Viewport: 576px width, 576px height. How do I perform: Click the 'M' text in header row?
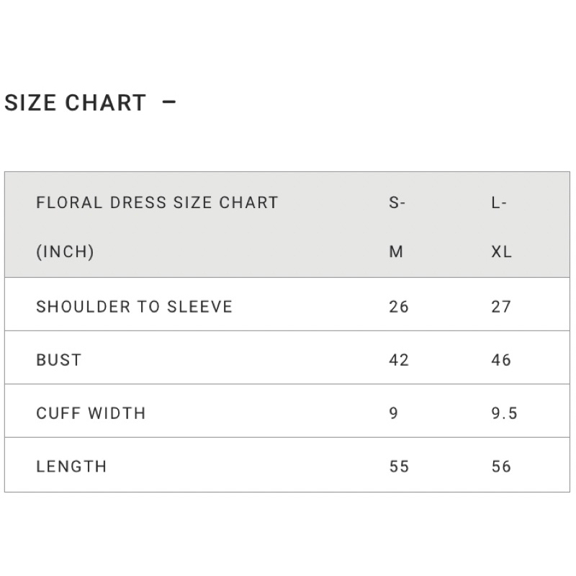coord(396,252)
